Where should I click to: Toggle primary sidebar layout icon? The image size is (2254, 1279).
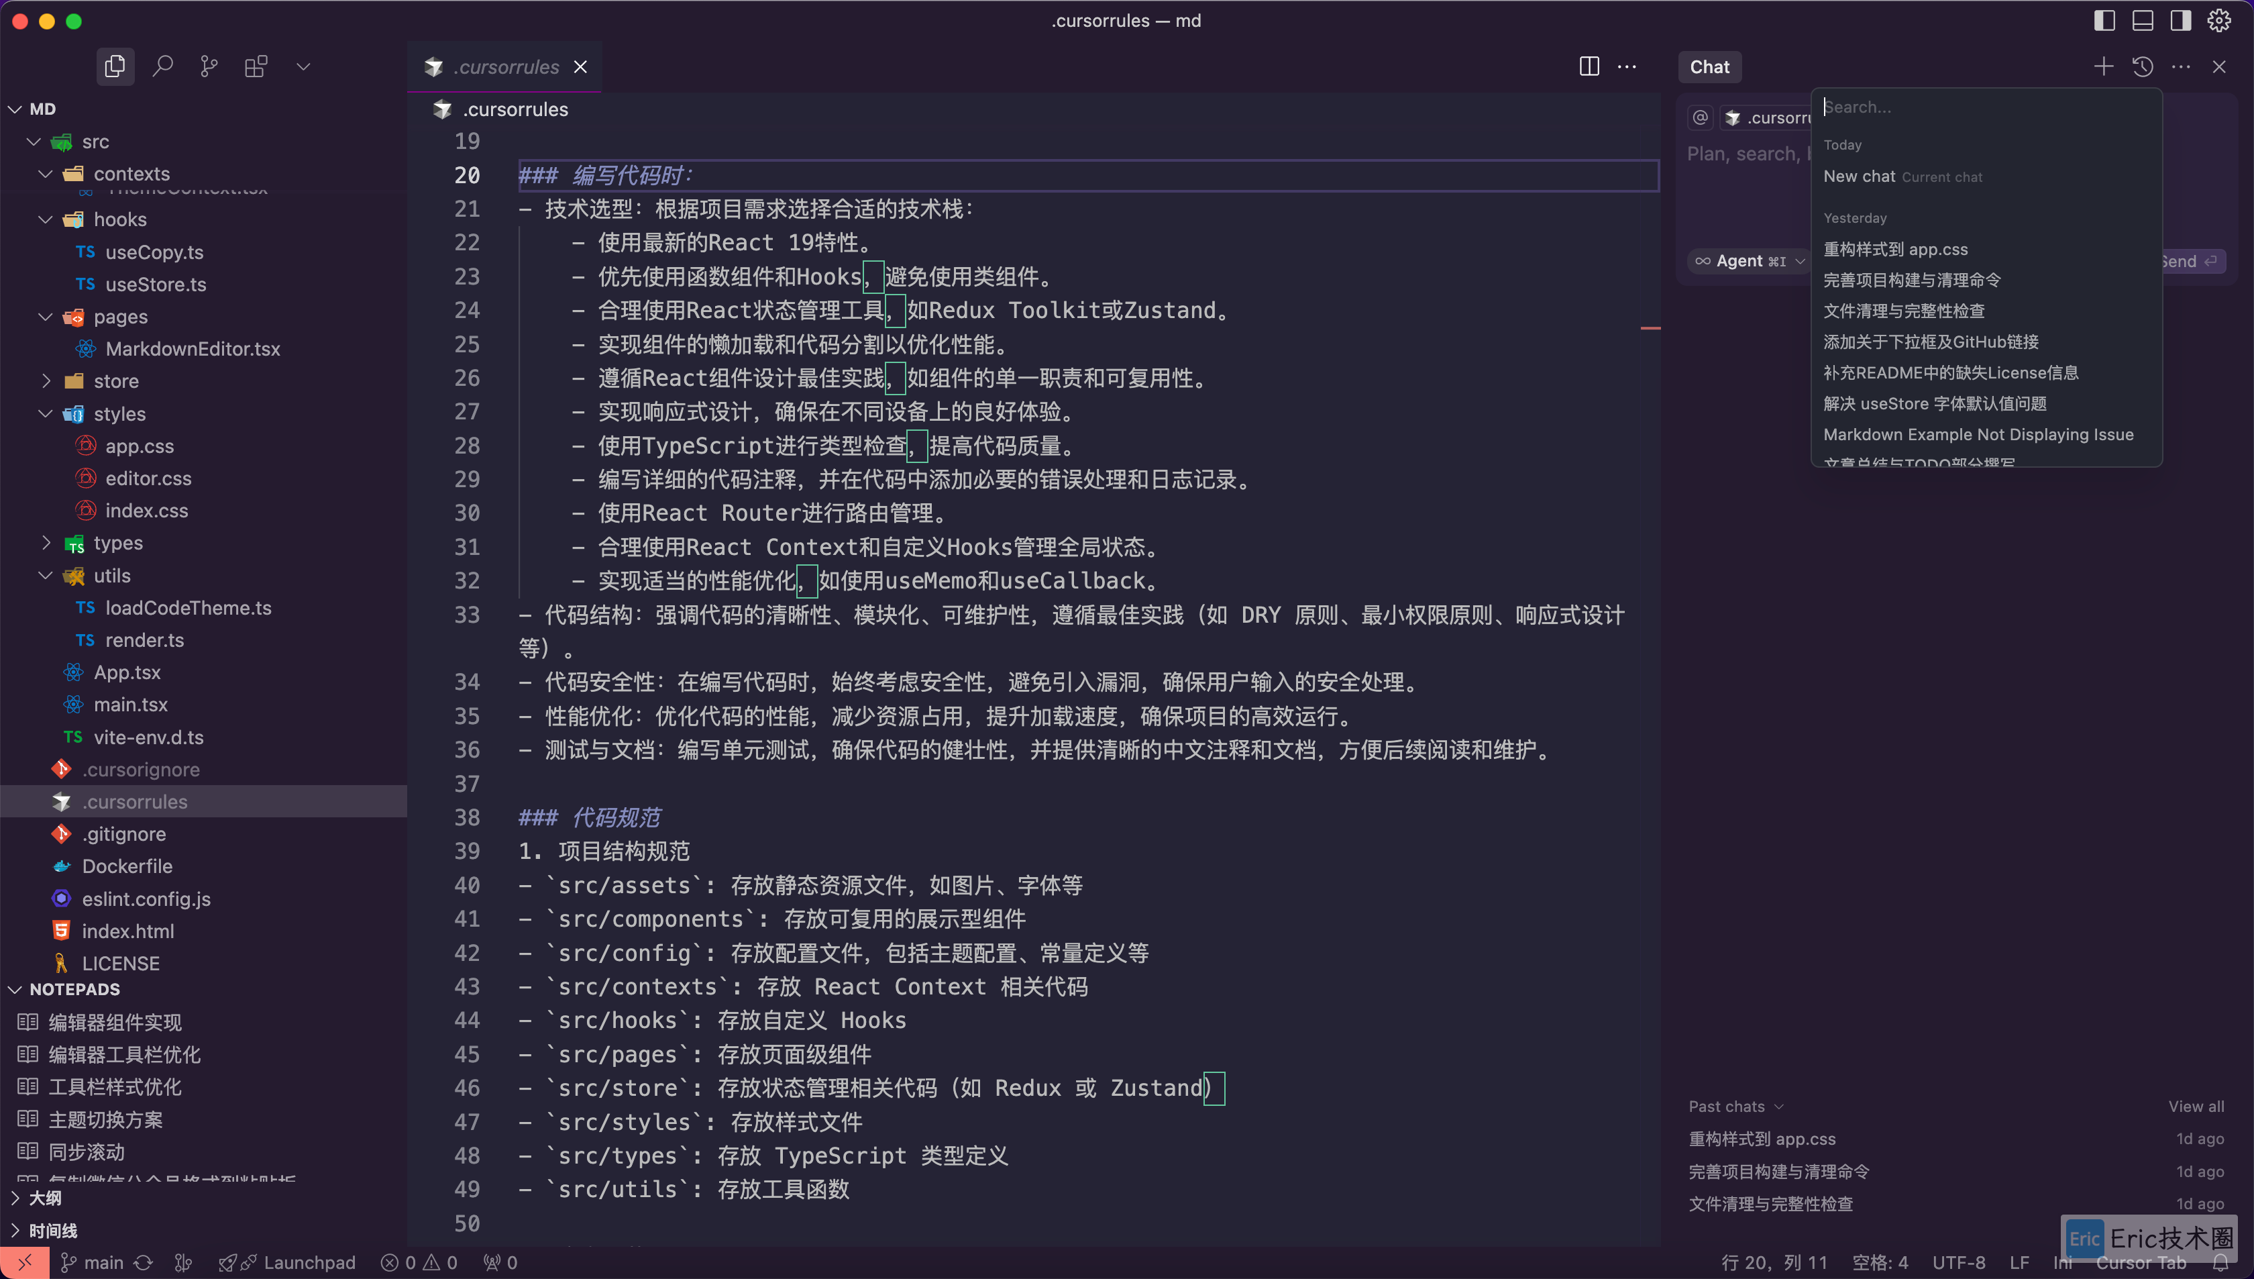tap(2104, 20)
